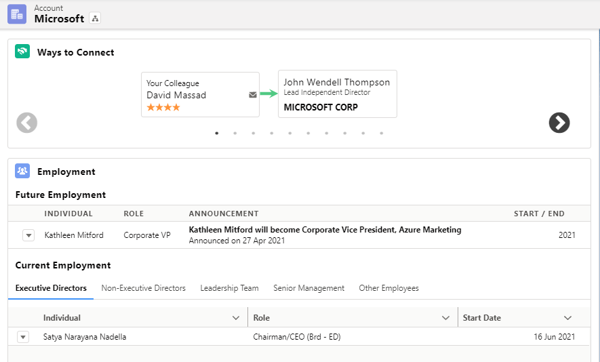Image resolution: width=600 pixels, height=362 pixels.
Task: Switch to the Executive Directors tab
Action: [51, 288]
